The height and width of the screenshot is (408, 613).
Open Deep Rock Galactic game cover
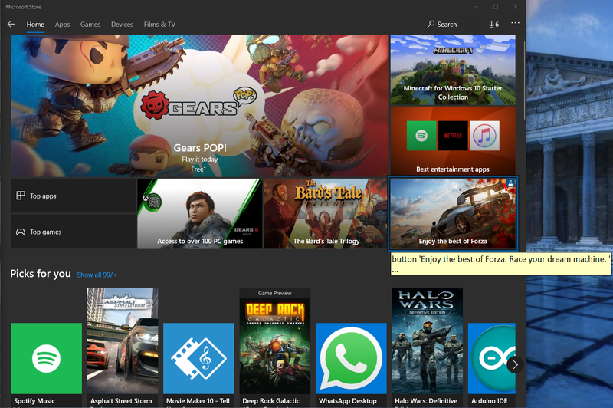(275, 346)
